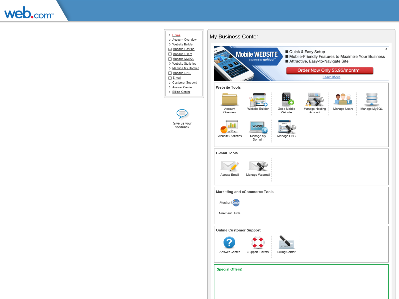Click the Account Overview icon label
Image resolution: width=399 pixels, height=299 pixels.
coord(230,110)
